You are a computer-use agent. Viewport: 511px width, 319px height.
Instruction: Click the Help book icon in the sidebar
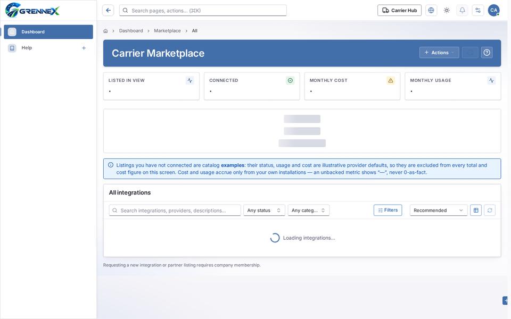pos(12,48)
